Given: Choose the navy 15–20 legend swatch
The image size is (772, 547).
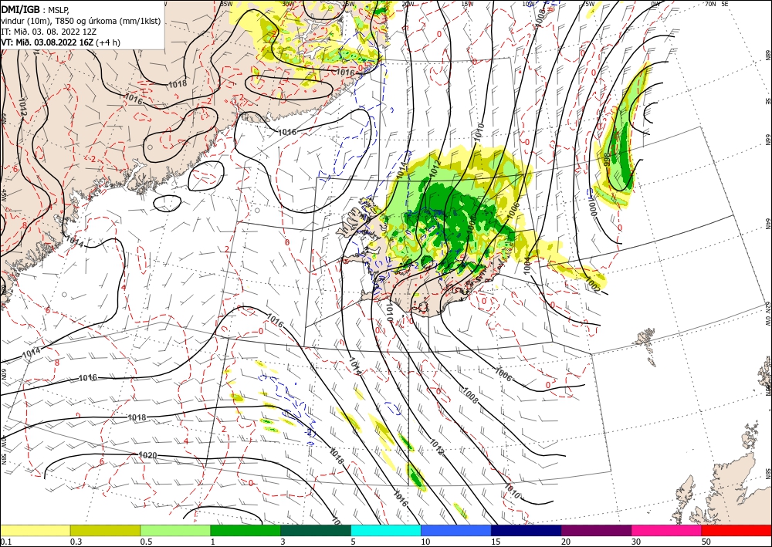Looking at the screenshot, I should [527, 530].
